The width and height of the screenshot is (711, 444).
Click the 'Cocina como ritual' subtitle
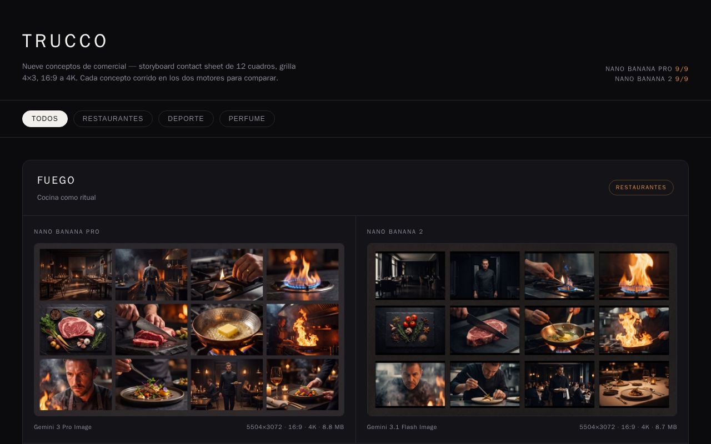point(67,198)
